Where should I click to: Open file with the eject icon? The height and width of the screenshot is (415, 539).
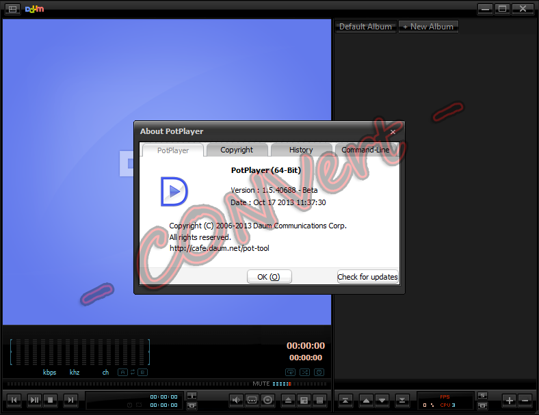pyautogui.click(x=288, y=400)
